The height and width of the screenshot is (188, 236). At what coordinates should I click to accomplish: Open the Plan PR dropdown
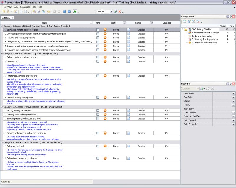click(x=111, y=12)
